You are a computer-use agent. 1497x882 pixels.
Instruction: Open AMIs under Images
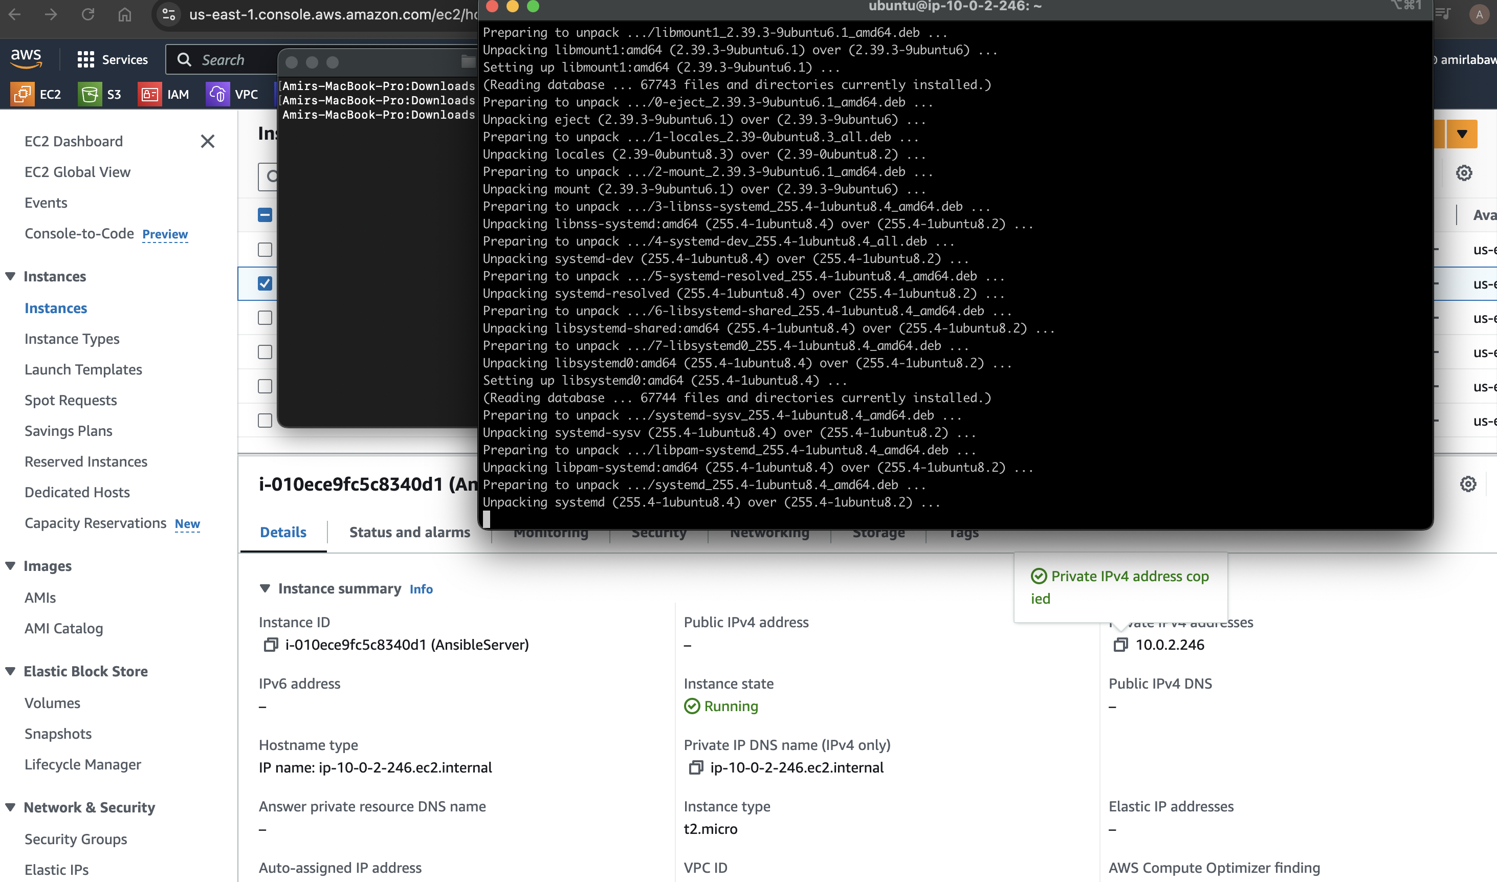(40, 598)
